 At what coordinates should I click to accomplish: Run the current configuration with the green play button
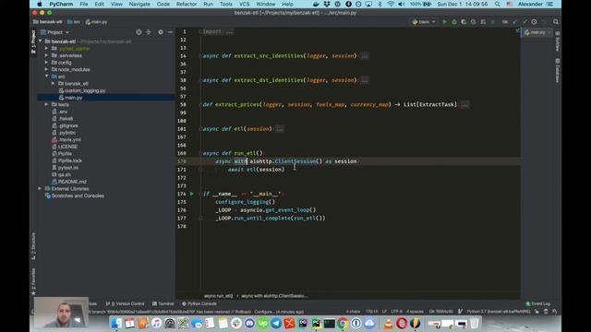tap(445, 22)
